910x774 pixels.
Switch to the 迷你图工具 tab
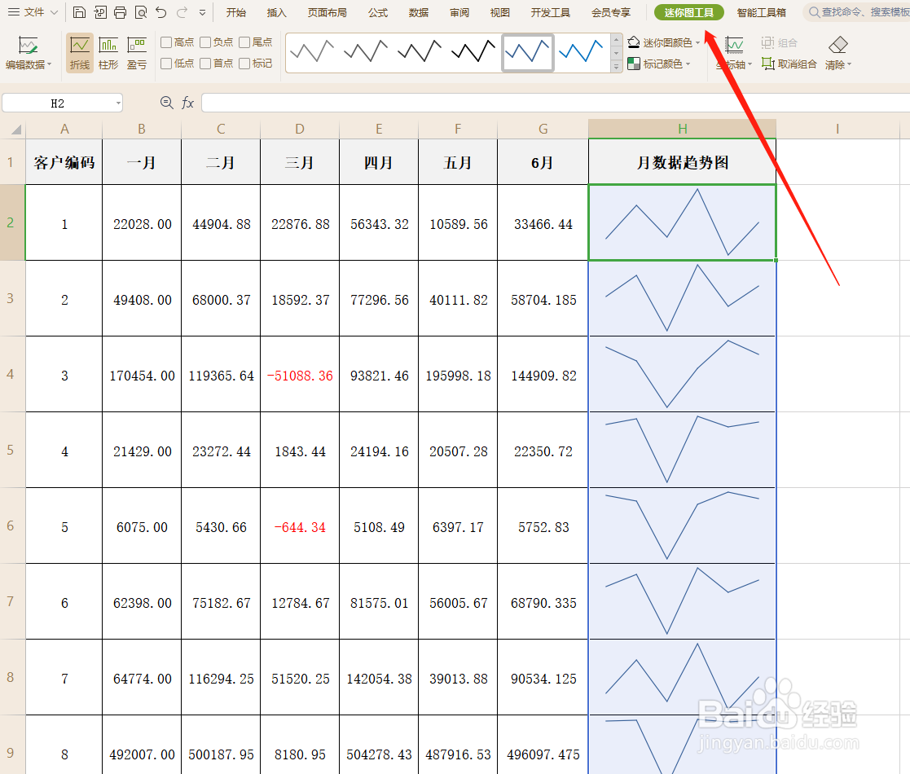689,12
